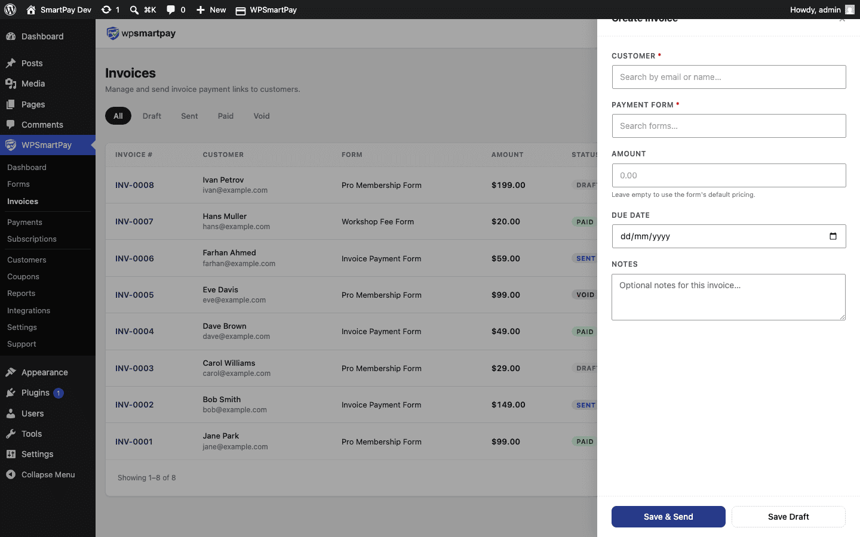Click the Users icon in sidebar

coord(11,413)
